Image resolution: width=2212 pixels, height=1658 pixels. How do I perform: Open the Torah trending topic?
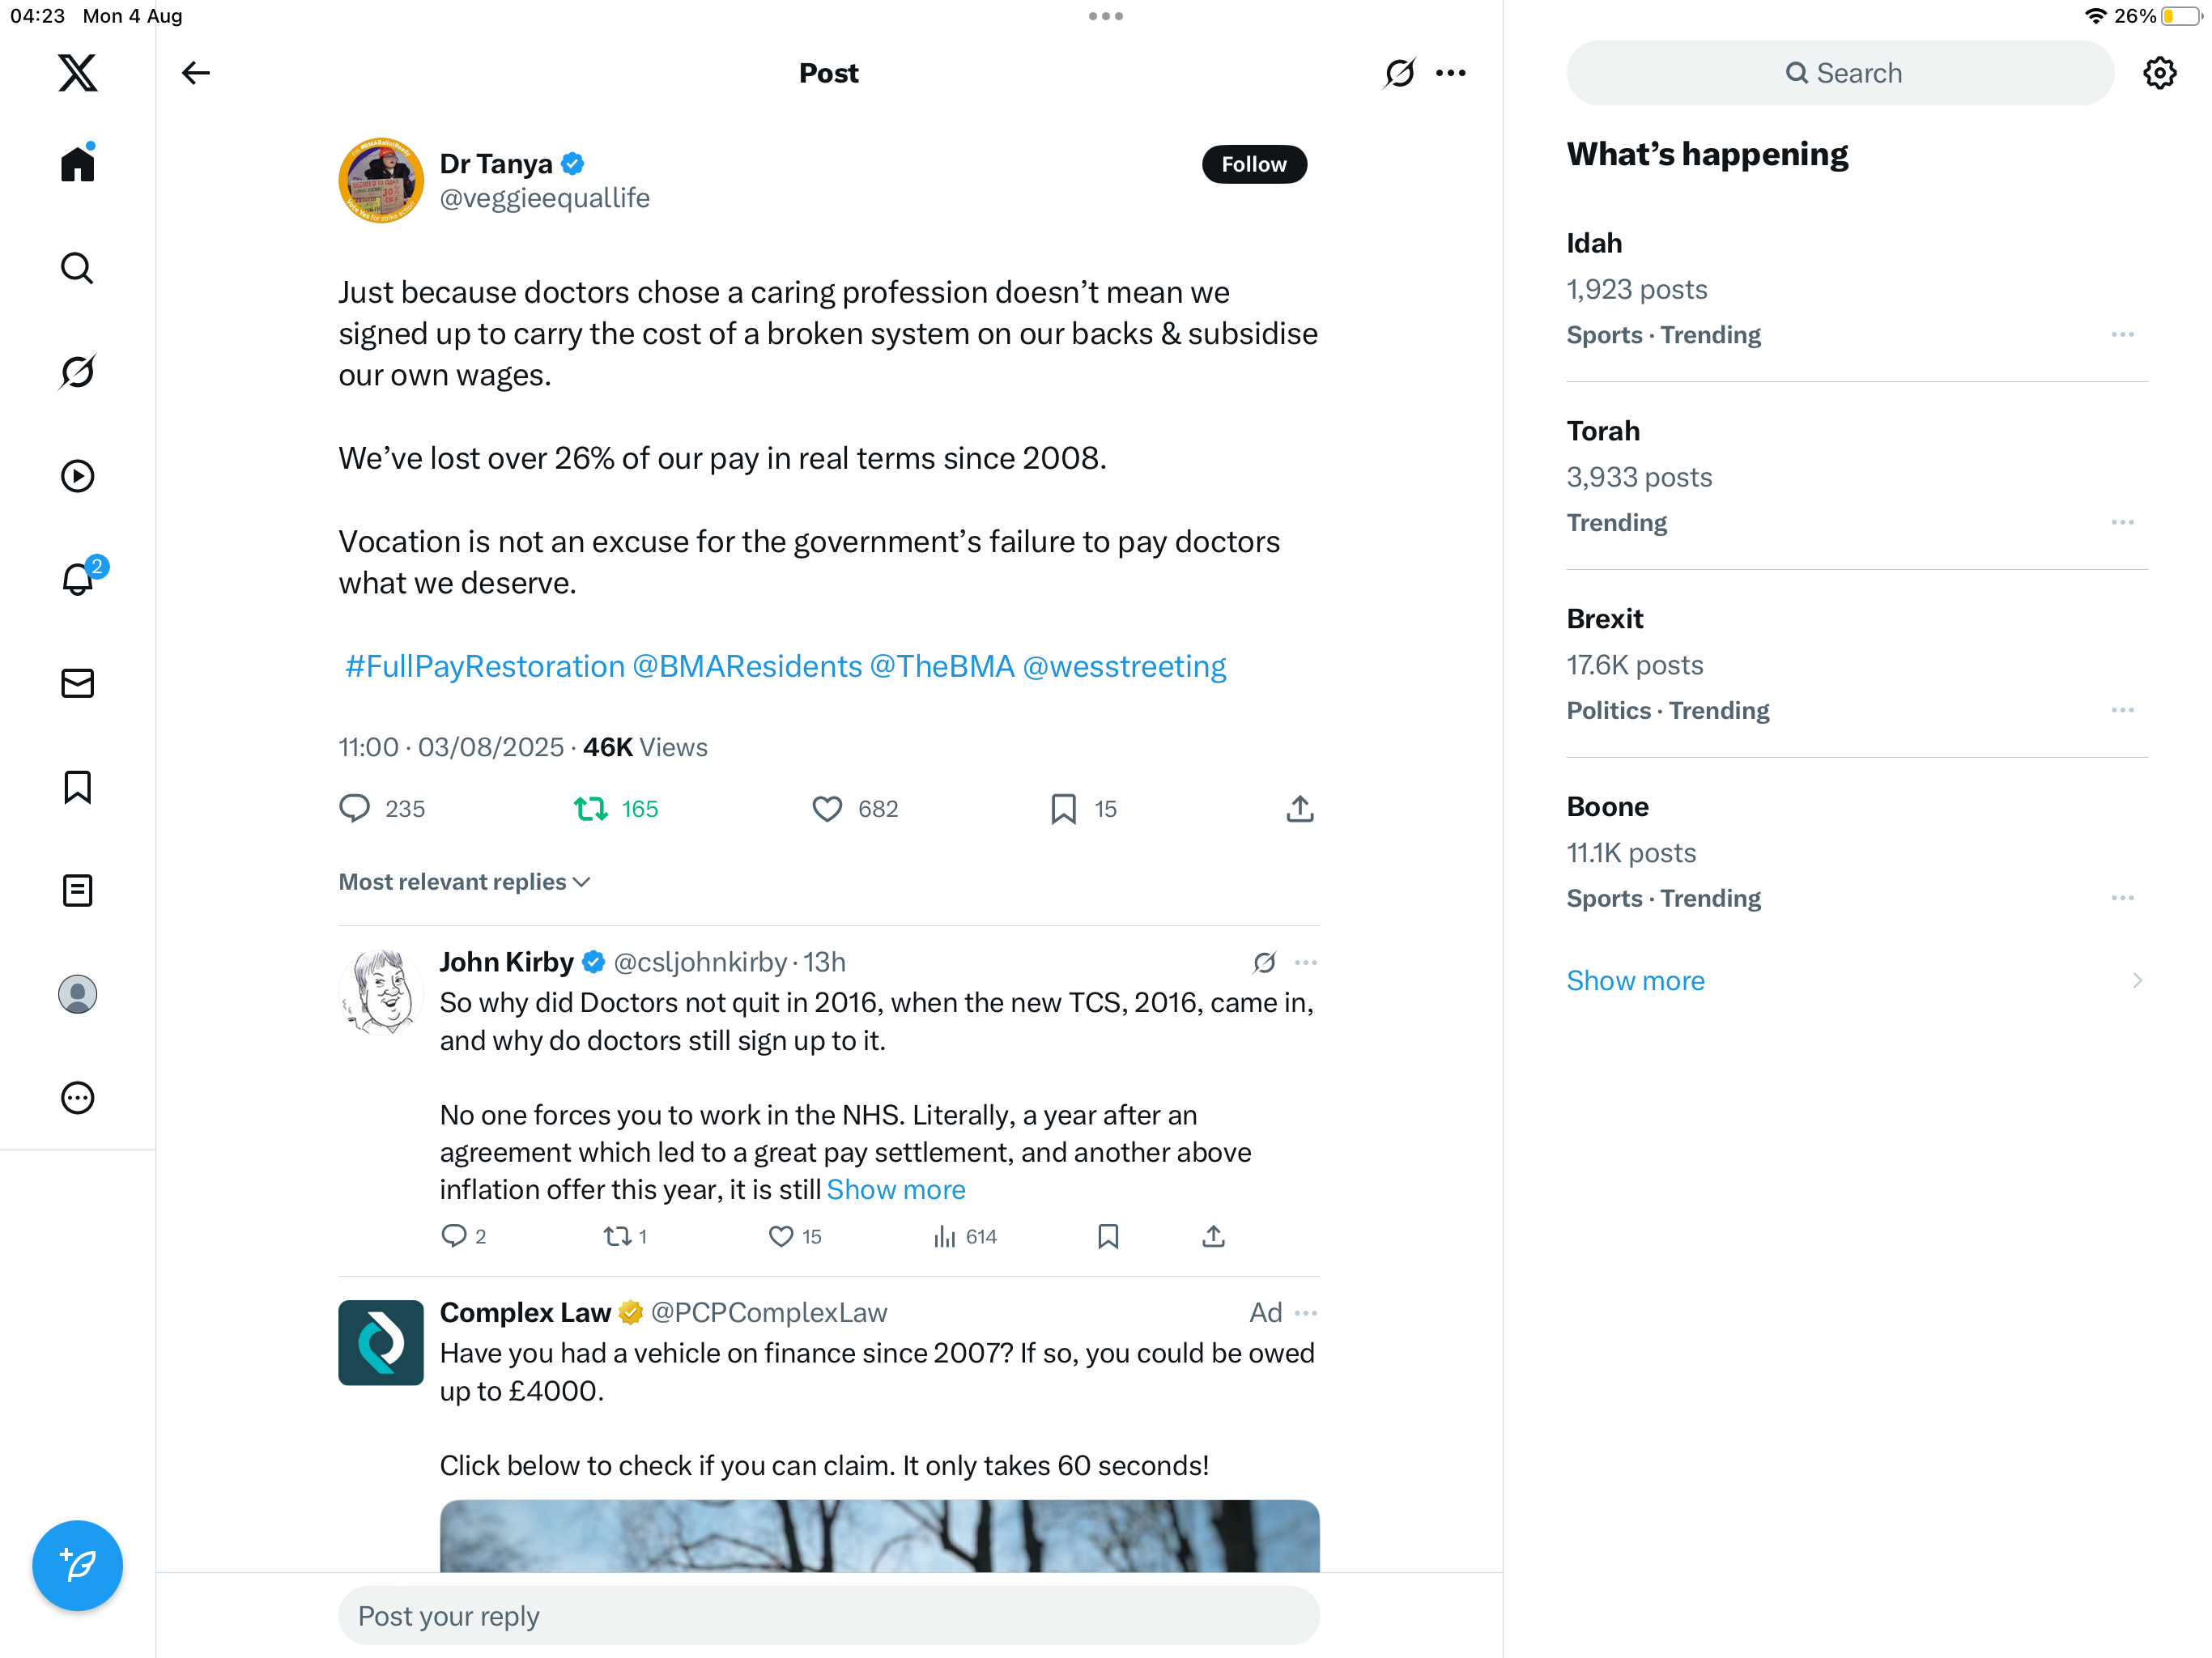click(x=1603, y=431)
